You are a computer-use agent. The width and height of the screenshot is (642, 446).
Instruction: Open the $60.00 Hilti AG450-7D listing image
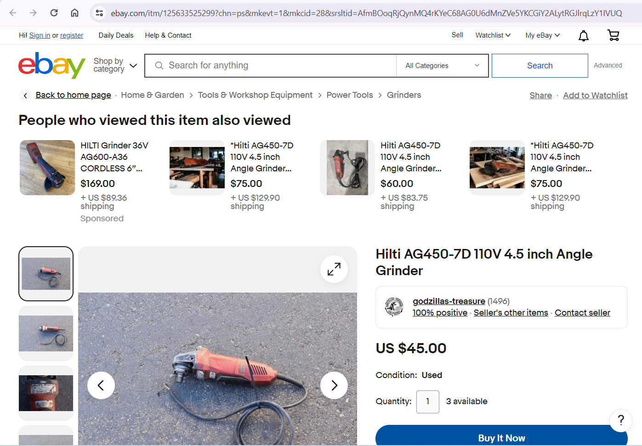[x=347, y=168]
